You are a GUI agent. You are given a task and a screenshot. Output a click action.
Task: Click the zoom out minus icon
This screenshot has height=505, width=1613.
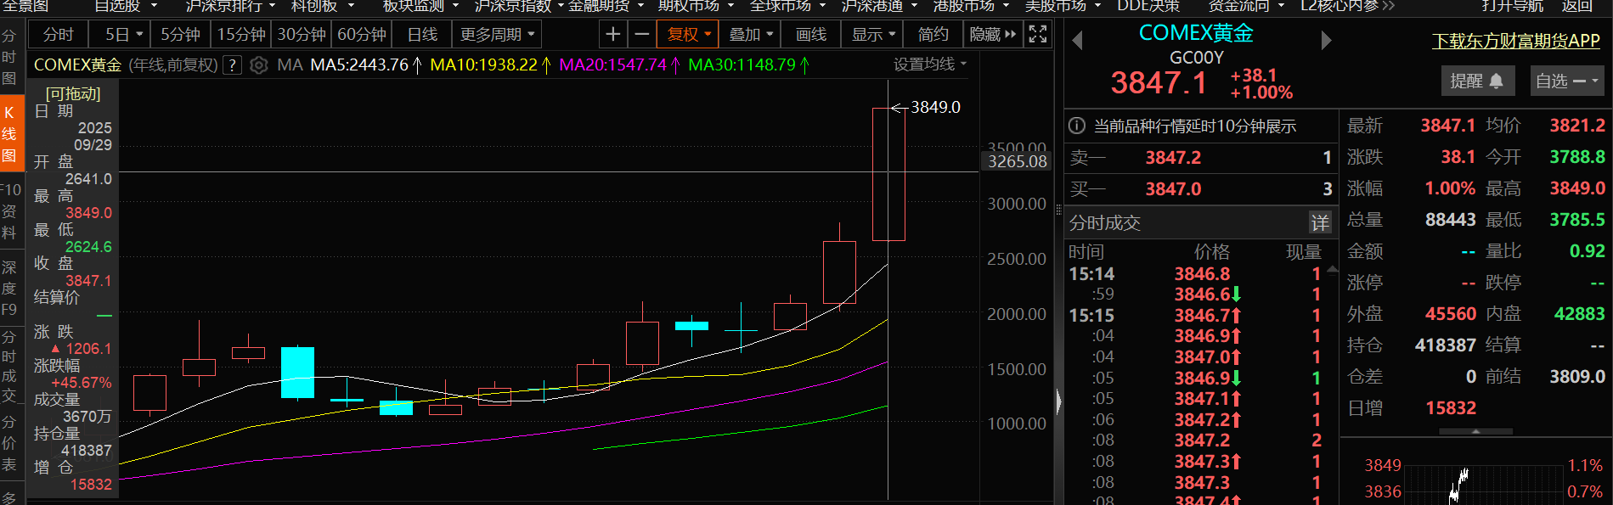642,35
